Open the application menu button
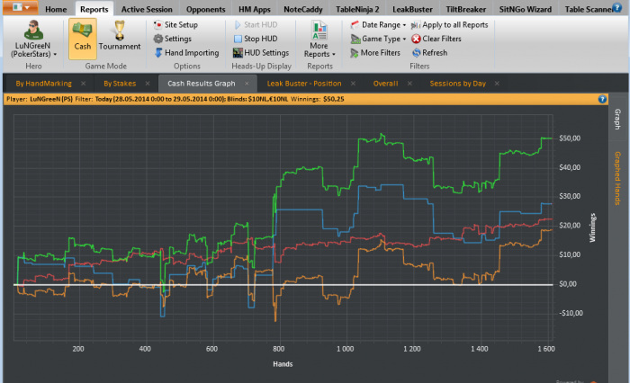The image size is (630, 383). point(21,7)
